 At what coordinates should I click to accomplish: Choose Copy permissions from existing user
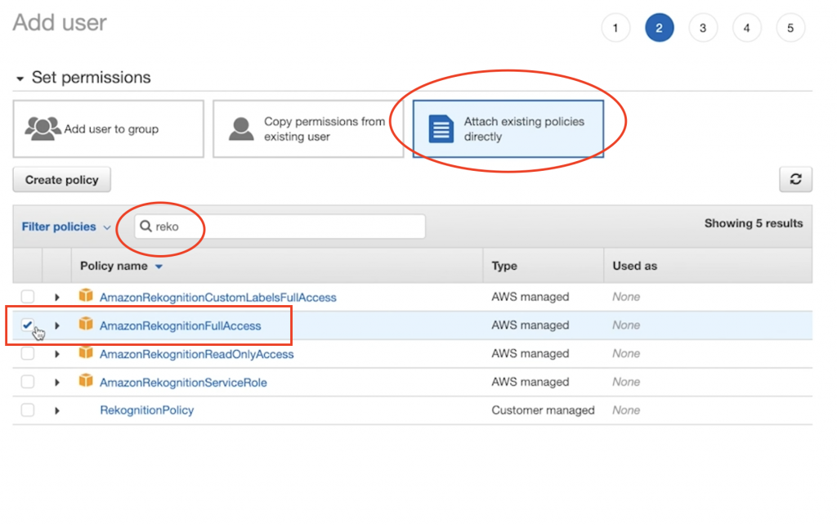(308, 128)
